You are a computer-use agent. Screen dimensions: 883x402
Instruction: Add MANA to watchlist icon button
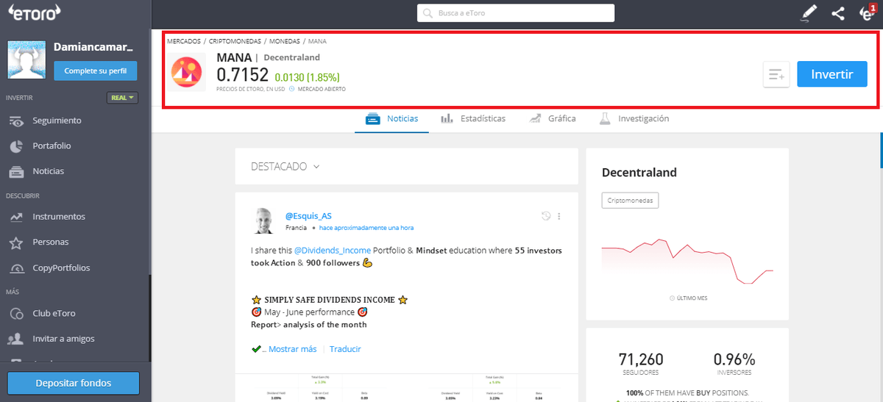(776, 74)
